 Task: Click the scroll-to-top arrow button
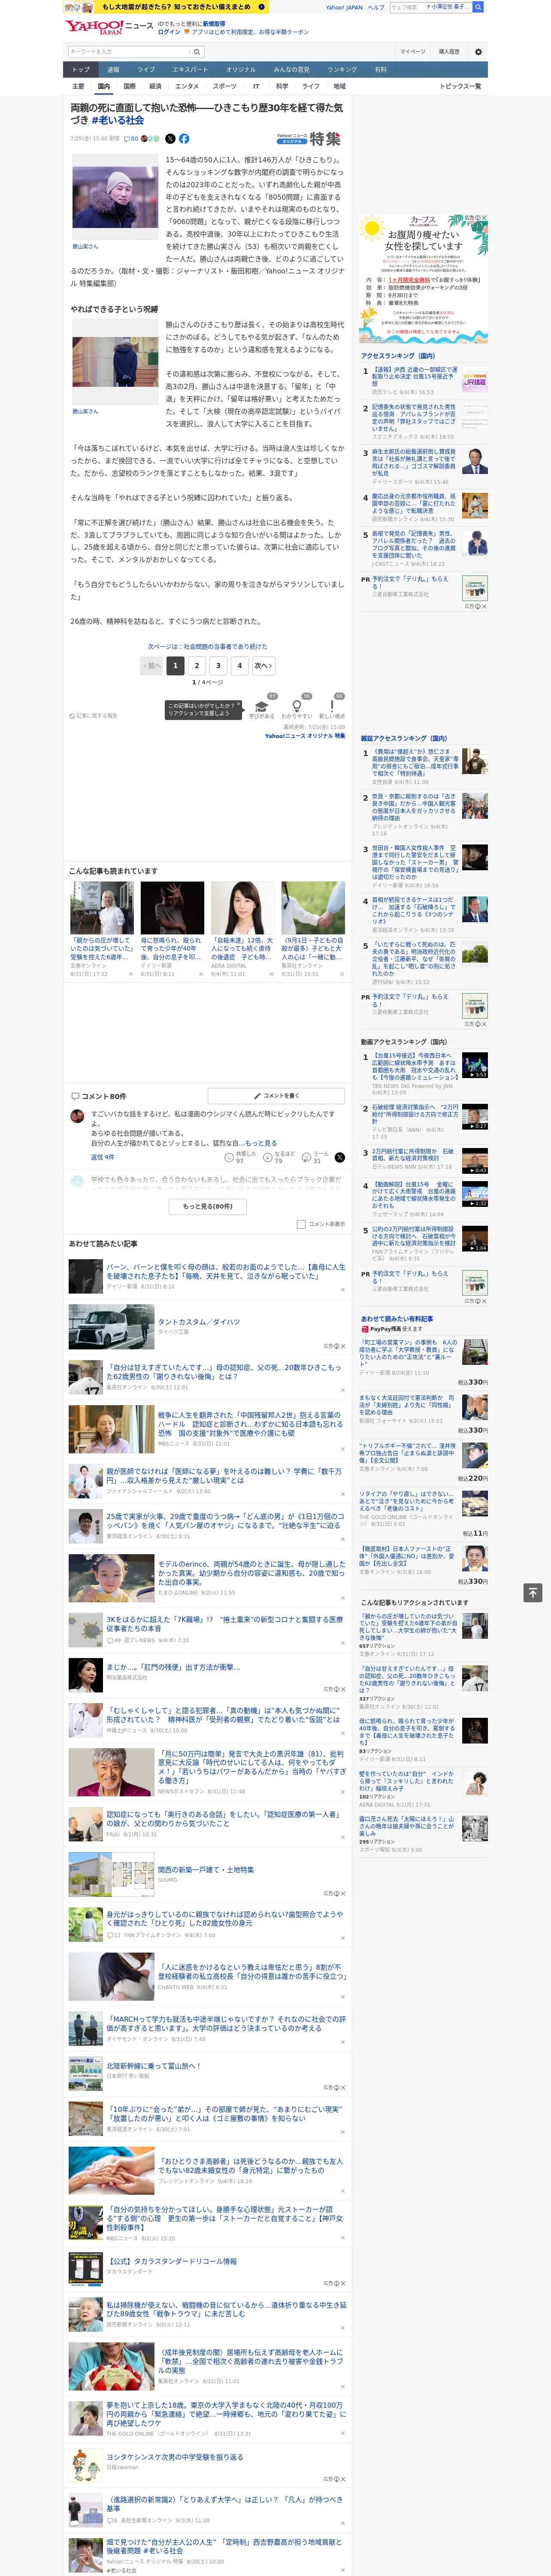(x=533, y=1592)
